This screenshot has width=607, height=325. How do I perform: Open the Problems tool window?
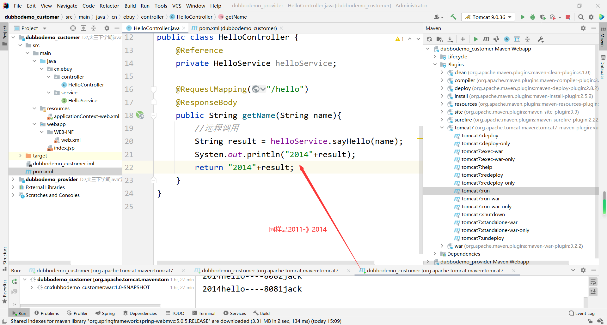point(46,313)
